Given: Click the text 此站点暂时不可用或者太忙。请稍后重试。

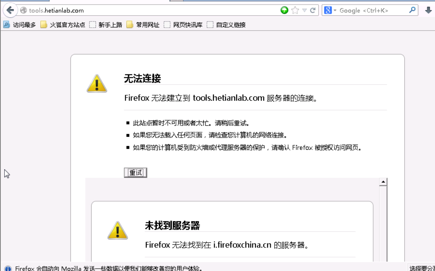Looking at the screenshot, I should tap(191, 123).
